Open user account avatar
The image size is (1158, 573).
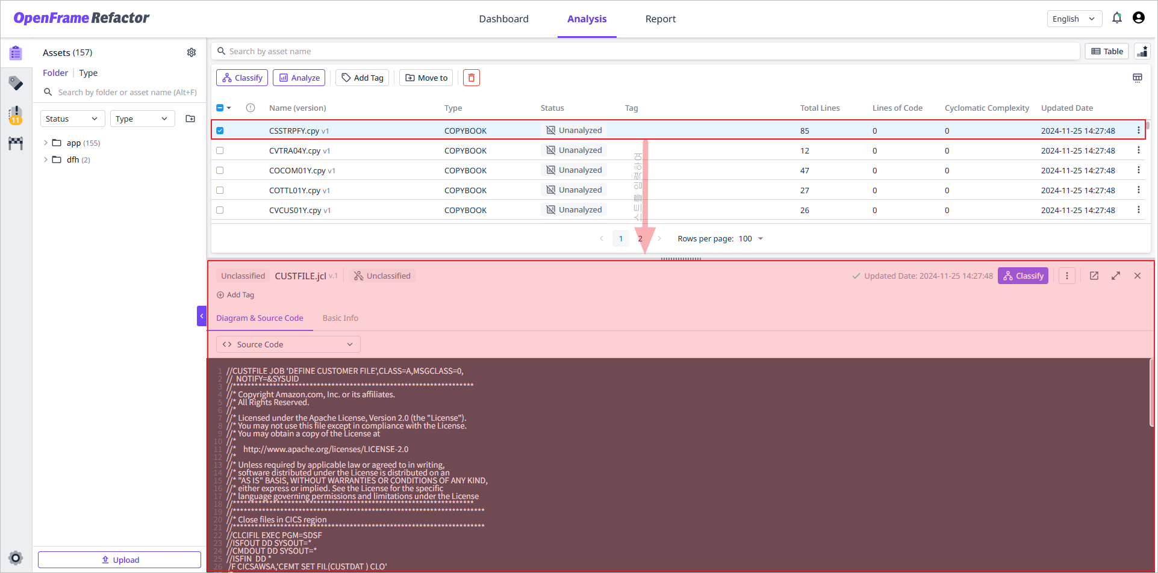click(x=1139, y=18)
